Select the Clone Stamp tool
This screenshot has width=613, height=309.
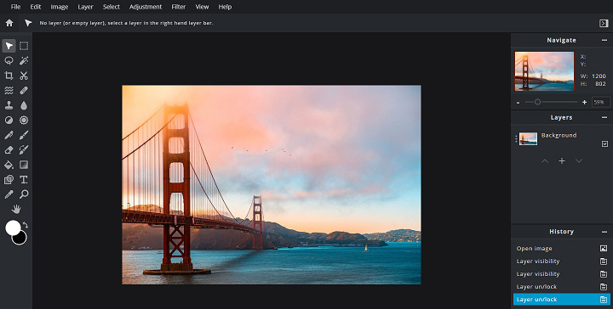coord(9,105)
